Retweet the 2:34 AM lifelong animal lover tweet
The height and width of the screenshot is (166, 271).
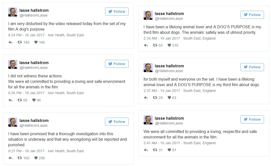pyautogui.click(x=155, y=45)
